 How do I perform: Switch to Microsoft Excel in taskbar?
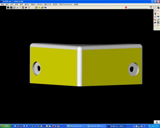(x=76, y=126)
